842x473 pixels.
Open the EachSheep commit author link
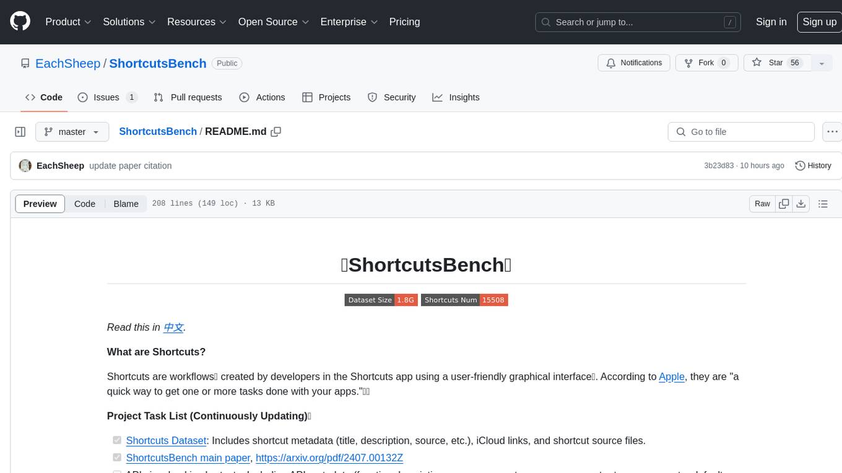[60, 166]
